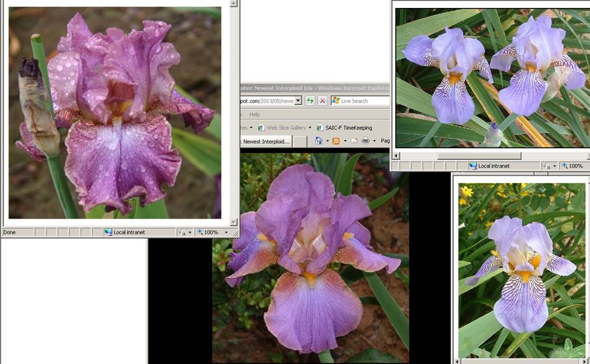
Task: Click the single lavender iris photo in the bottom-right window
Action: pyautogui.click(x=521, y=271)
